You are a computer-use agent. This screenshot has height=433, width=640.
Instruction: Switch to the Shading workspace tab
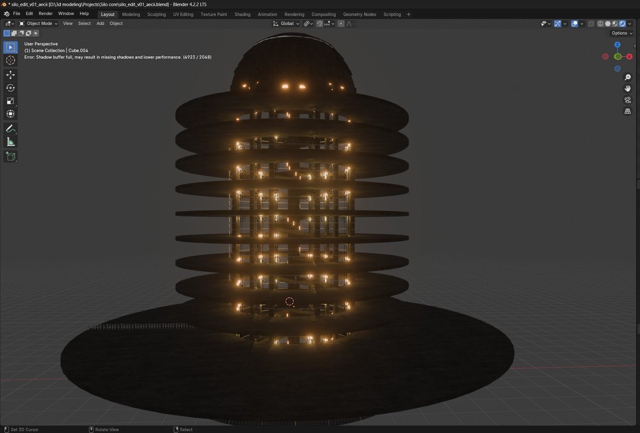point(242,14)
